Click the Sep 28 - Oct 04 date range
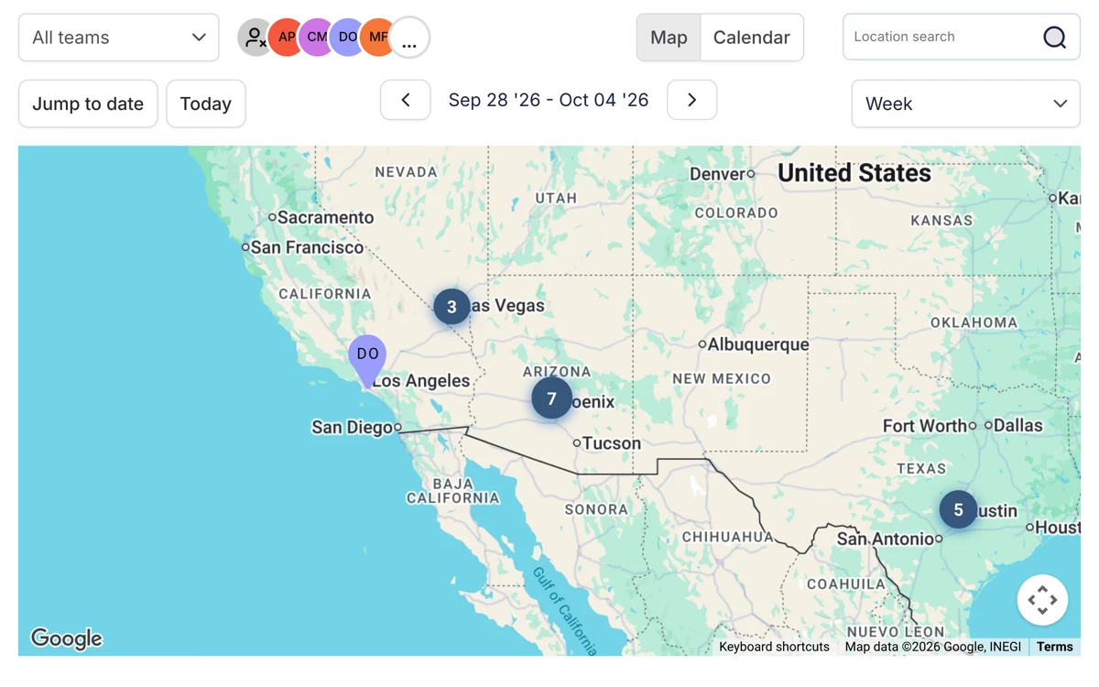The height and width of the screenshot is (687, 1099). 549,100
